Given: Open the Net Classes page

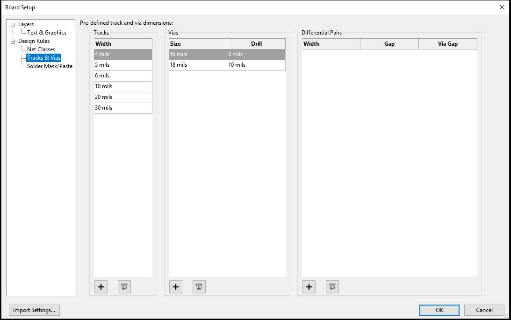Looking at the screenshot, I should (41, 49).
